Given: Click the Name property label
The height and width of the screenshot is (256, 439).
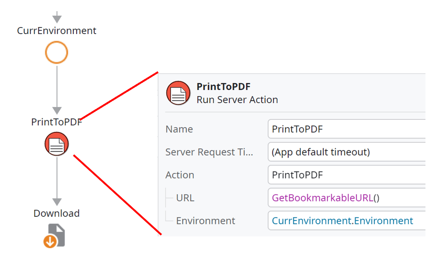Looking at the screenshot, I should point(179,129).
